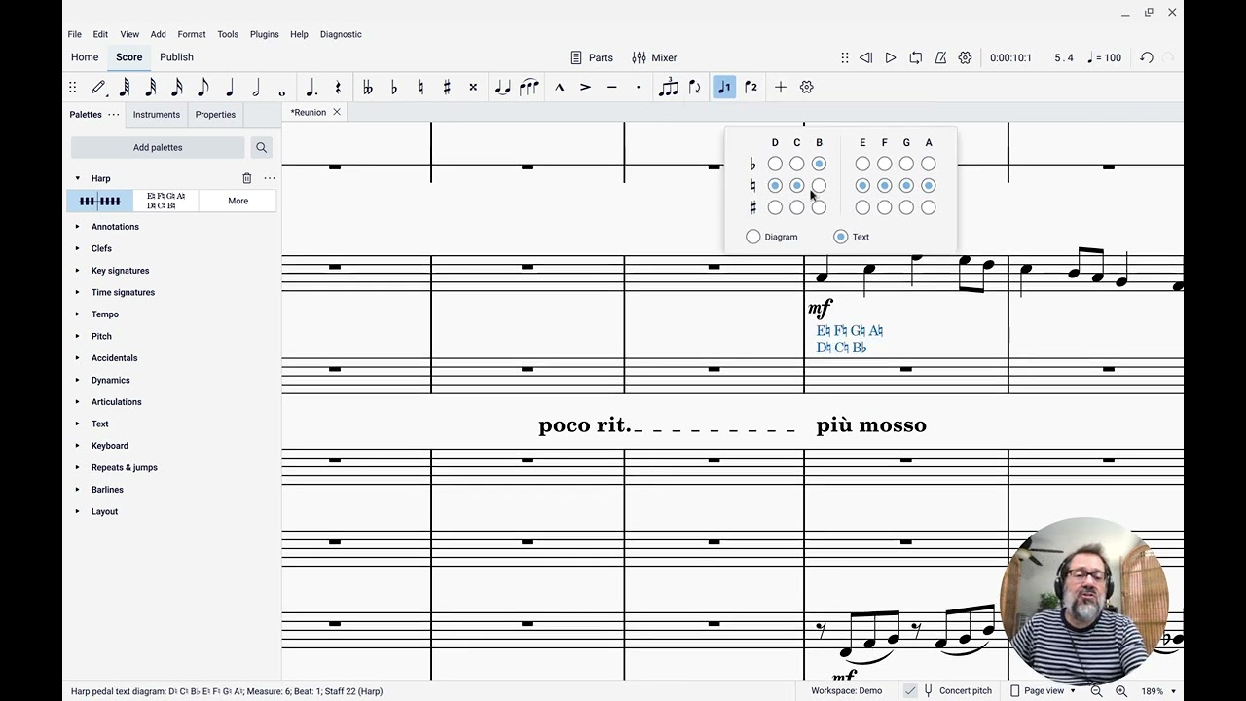Switch to the Publish tab
The height and width of the screenshot is (701, 1246).
coord(176,57)
